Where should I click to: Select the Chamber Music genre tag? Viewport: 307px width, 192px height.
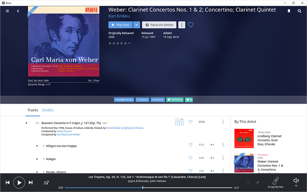coord(124,100)
